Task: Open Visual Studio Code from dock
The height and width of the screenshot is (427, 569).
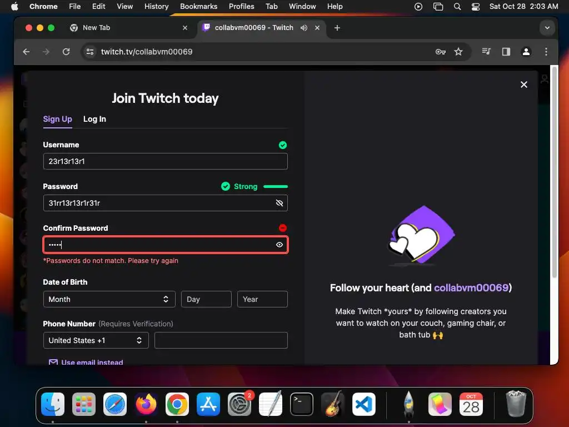Action: [364, 404]
